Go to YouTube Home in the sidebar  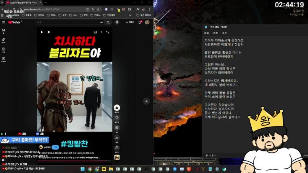click(4, 31)
